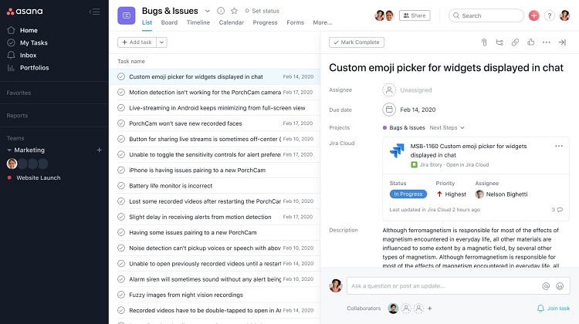Complete 'Button for sharing live streams' task
The height and width of the screenshot is (324, 579).
click(121, 139)
